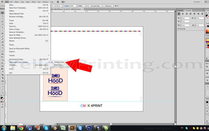The height and width of the screenshot is (131, 209).
Task: Choose the Magic Wand tool
Action: [2, 19]
